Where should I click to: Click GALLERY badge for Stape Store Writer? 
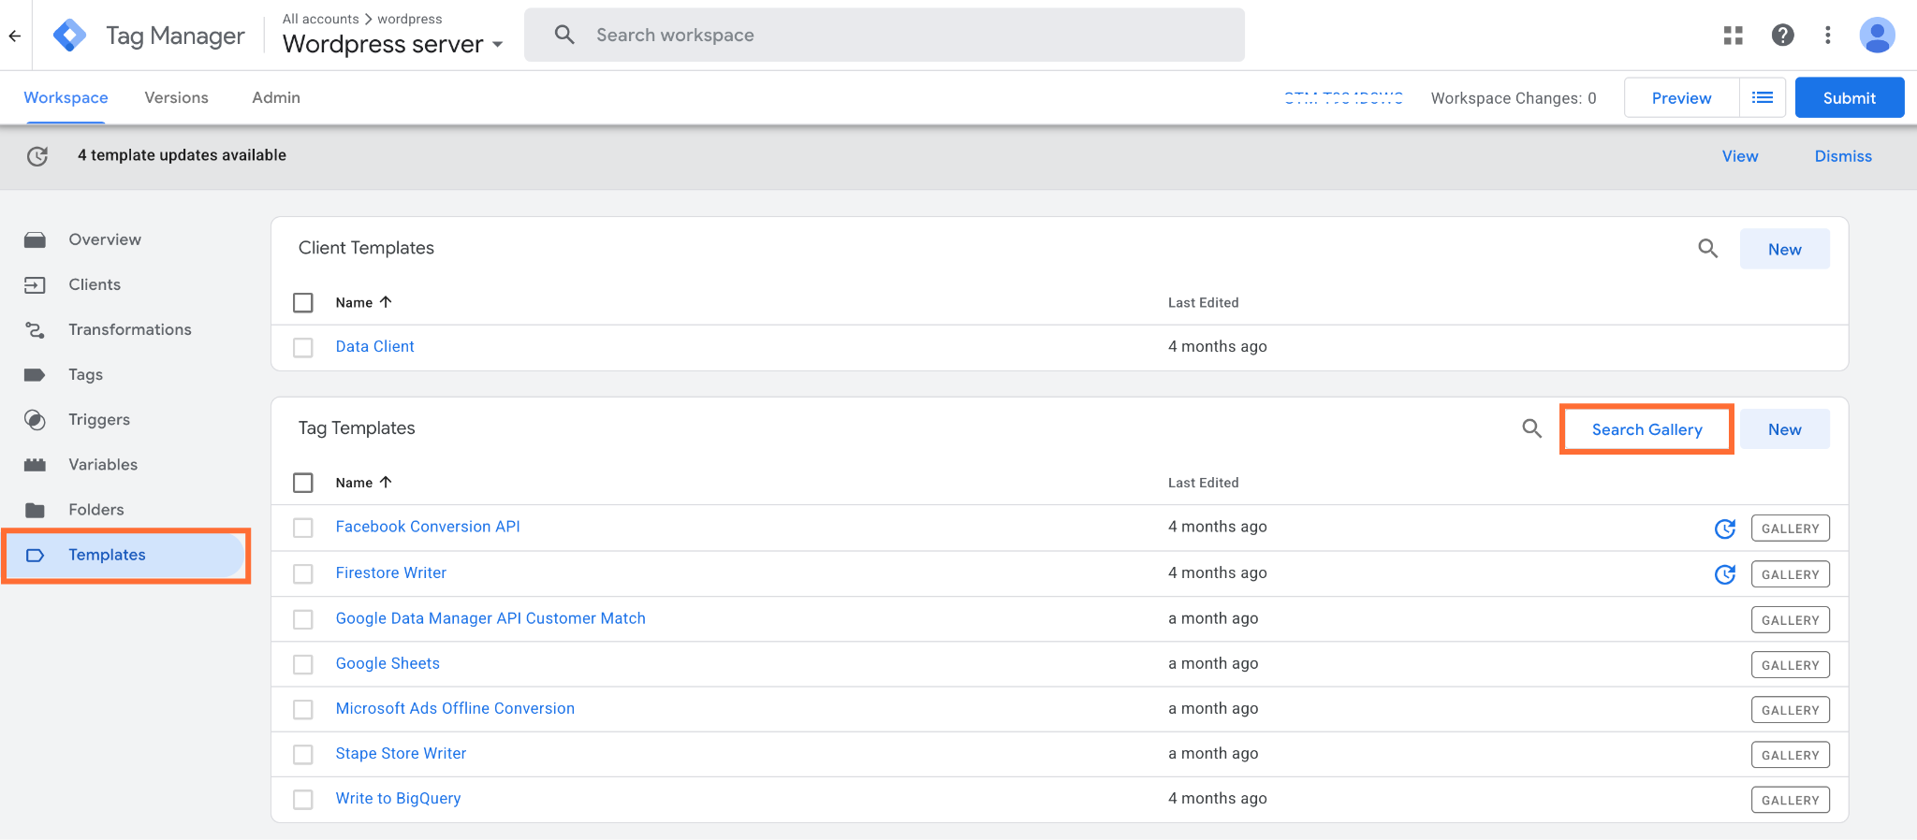1791,755
